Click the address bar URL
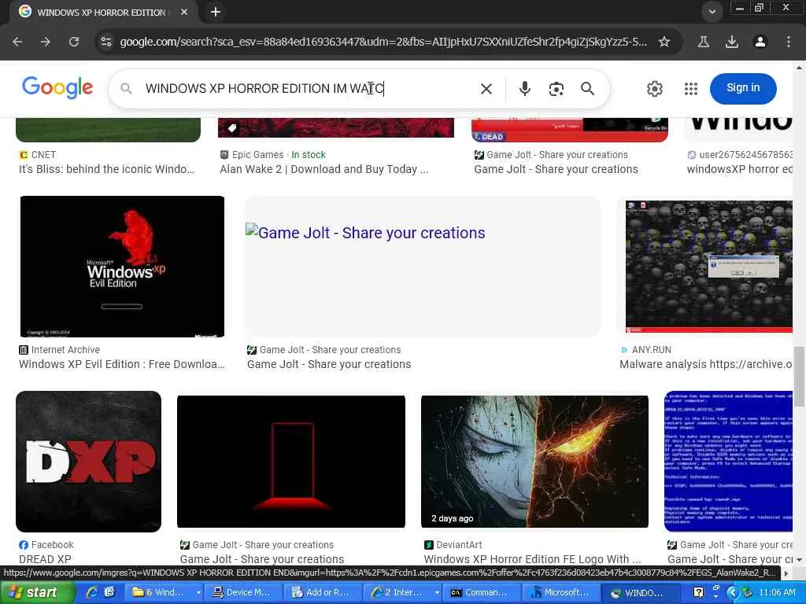Viewport: 806px width, 604px height. pos(383,42)
